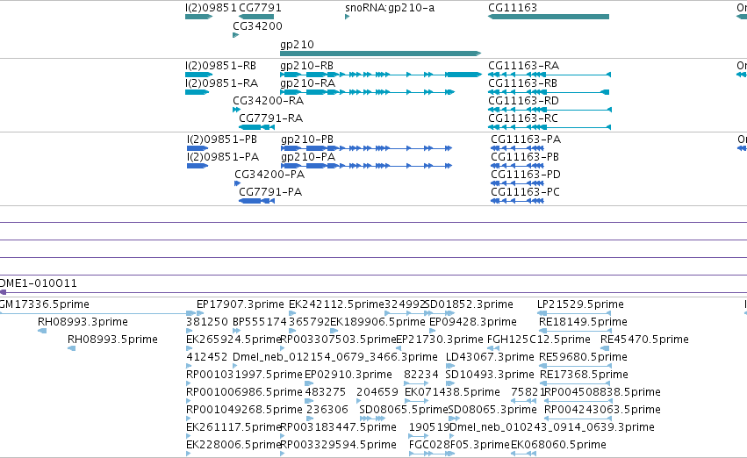Open the RE45470.5prime EST
747x458 pixels.
[605, 348]
